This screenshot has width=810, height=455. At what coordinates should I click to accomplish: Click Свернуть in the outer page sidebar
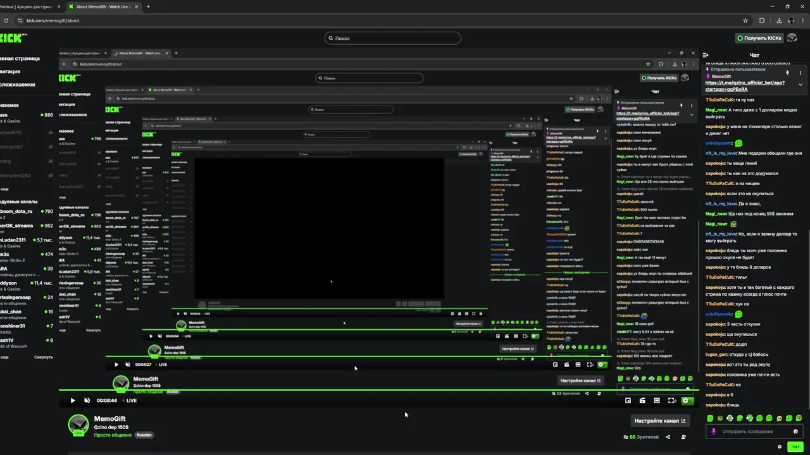(x=44, y=357)
